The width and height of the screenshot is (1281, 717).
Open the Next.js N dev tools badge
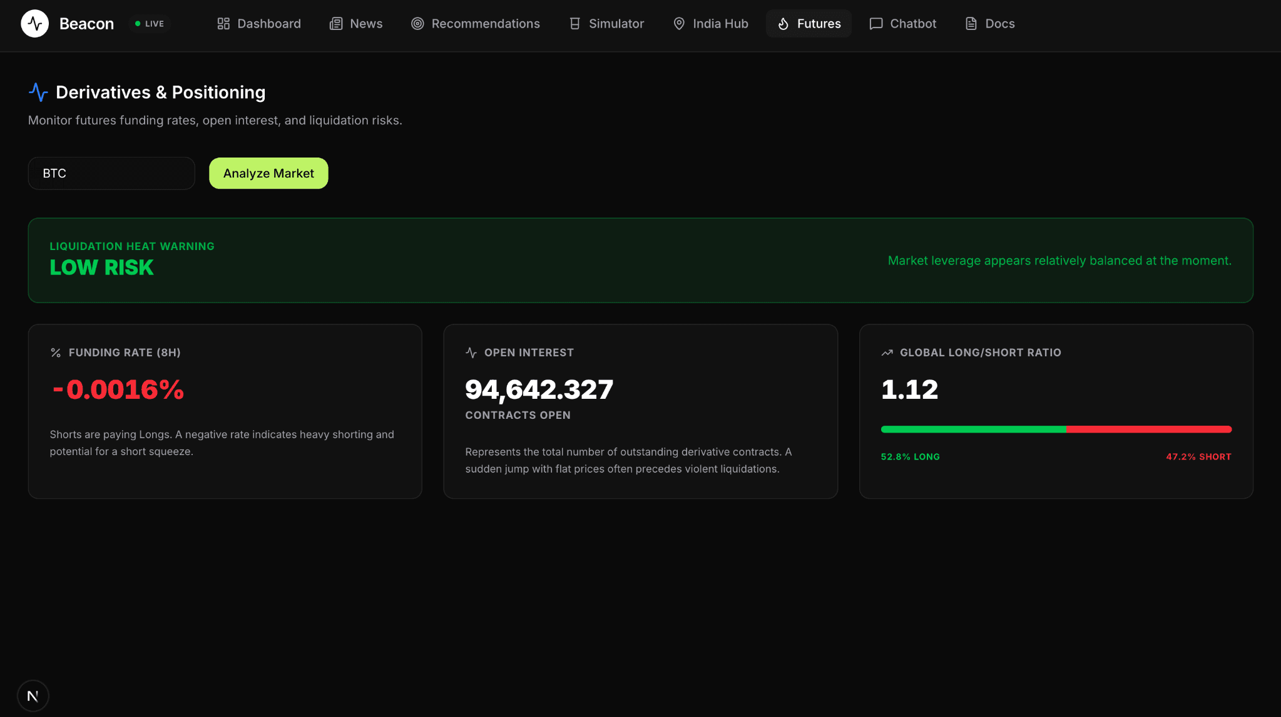pos(33,696)
